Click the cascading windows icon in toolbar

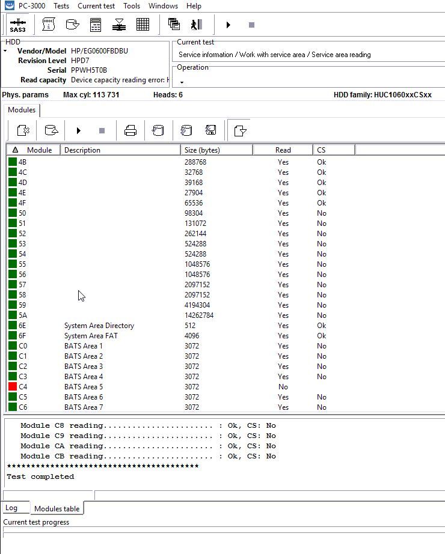click(174, 25)
